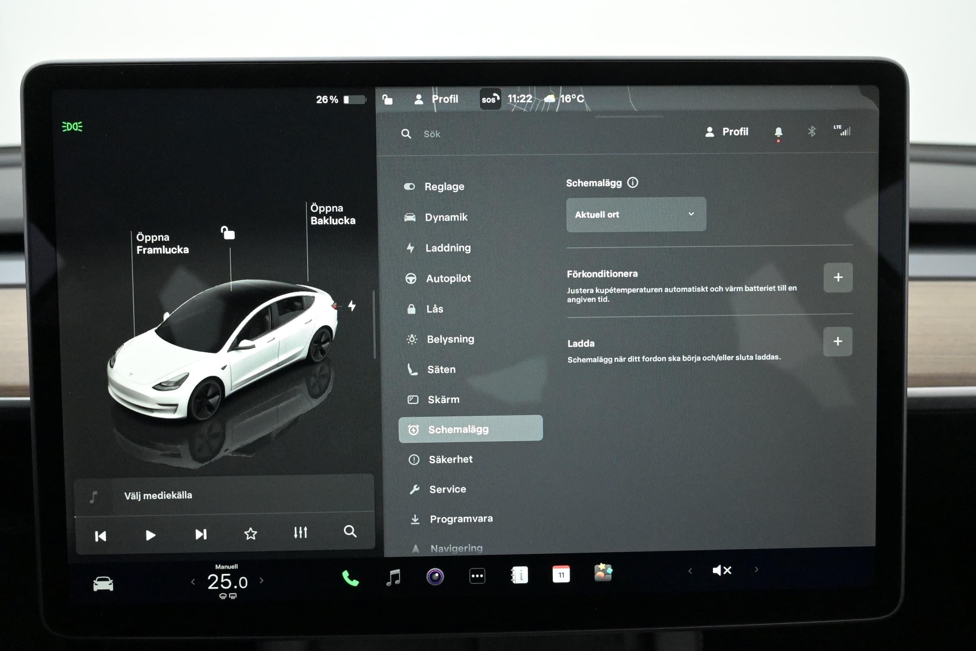Increase volume with right chevron
Screen dimensions: 976x651
coord(756,570)
